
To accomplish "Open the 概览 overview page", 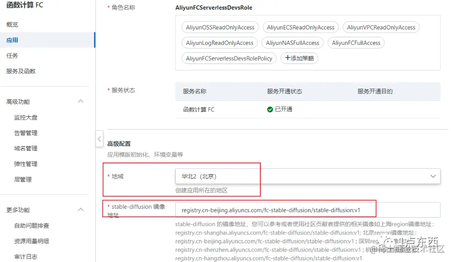I will pos(12,25).
